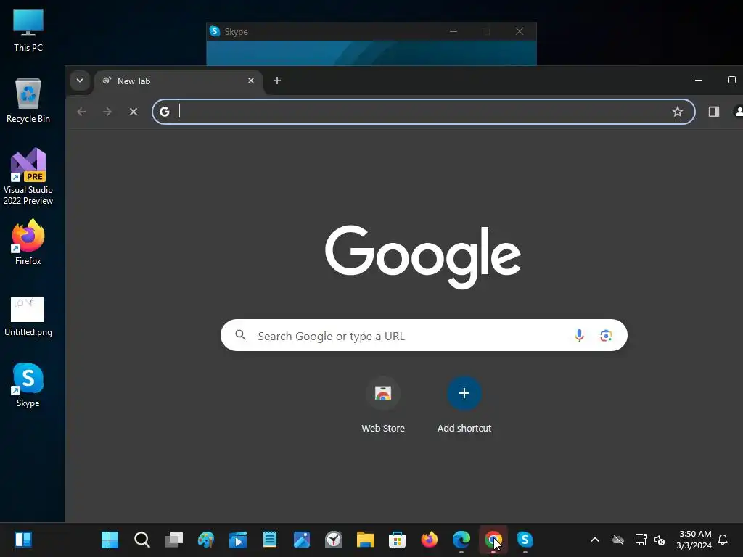Viewport: 743px width, 557px height.
Task: Click the Search Google or type a URL box
Action: pyautogui.click(x=424, y=335)
